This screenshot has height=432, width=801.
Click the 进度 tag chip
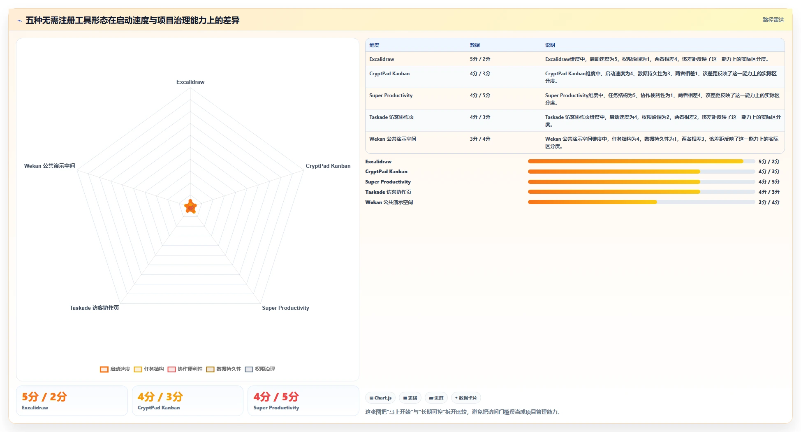tap(436, 398)
